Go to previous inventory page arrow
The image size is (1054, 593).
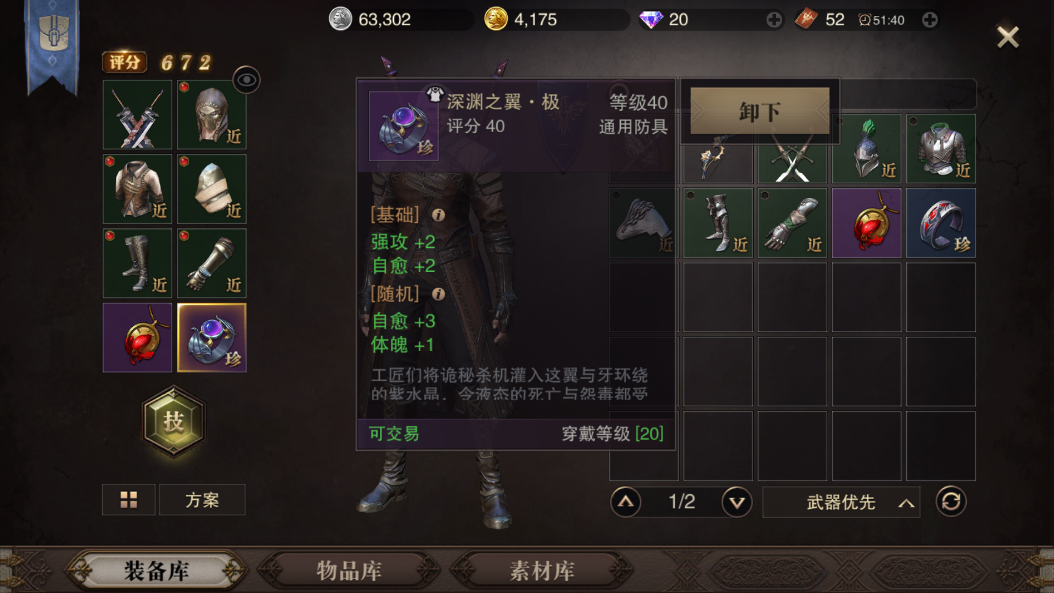(x=626, y=502)
